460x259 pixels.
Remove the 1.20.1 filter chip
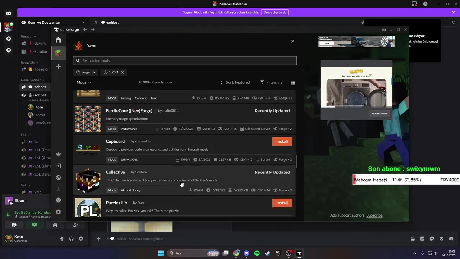coord(123,72)
